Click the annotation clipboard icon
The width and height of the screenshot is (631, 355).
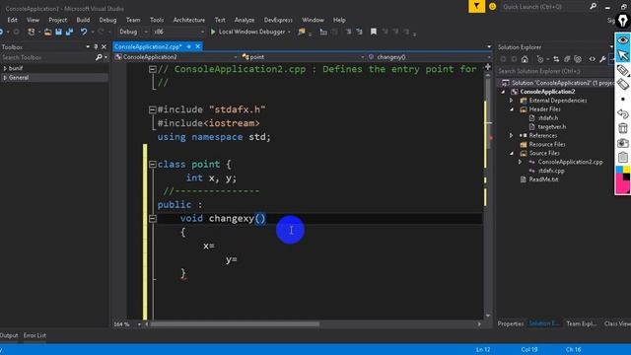(623, 158)
